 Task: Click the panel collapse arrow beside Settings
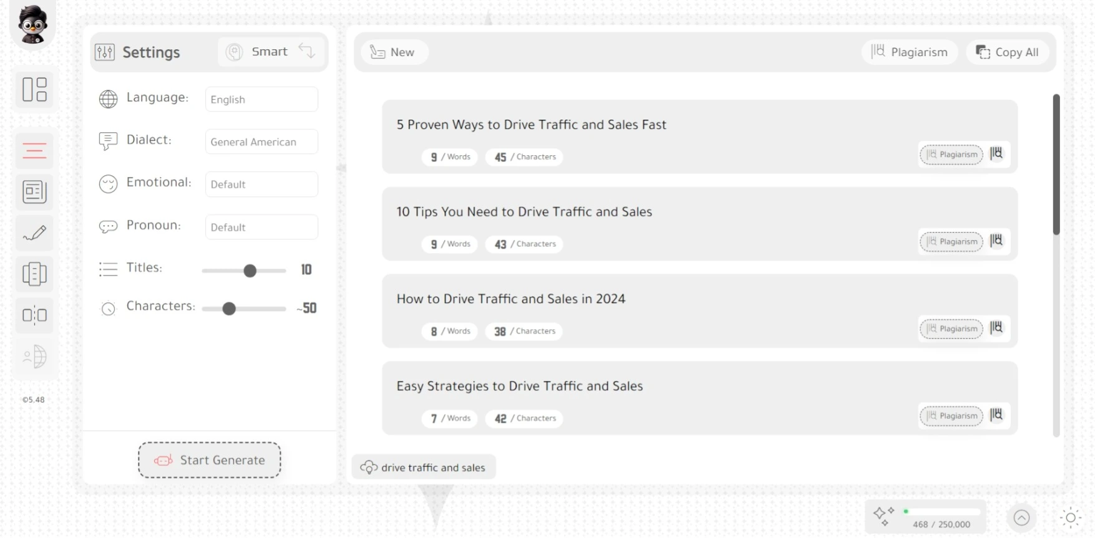tap(341, 168)
